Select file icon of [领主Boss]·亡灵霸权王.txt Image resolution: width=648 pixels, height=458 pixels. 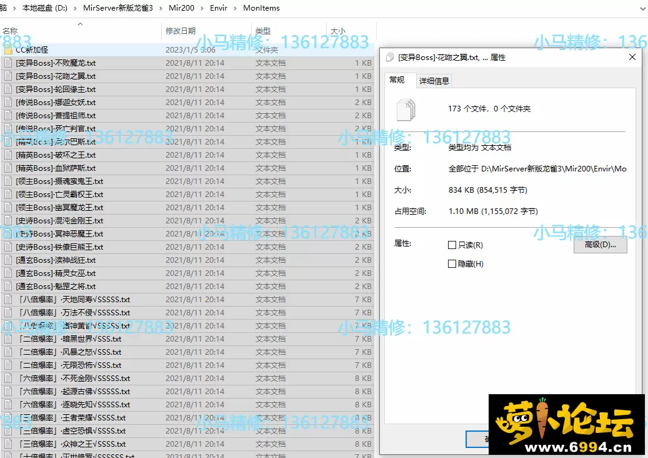coord(8,195)
